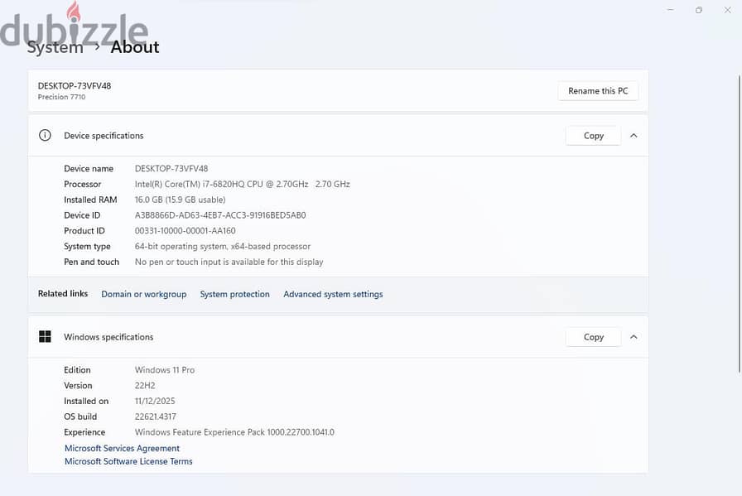Open System protection link
This screenshot has height=496, width=742.
(234, 294)
